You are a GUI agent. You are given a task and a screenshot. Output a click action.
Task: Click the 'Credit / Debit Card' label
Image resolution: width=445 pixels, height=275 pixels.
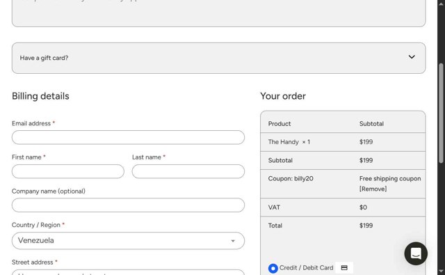point(306,267)
